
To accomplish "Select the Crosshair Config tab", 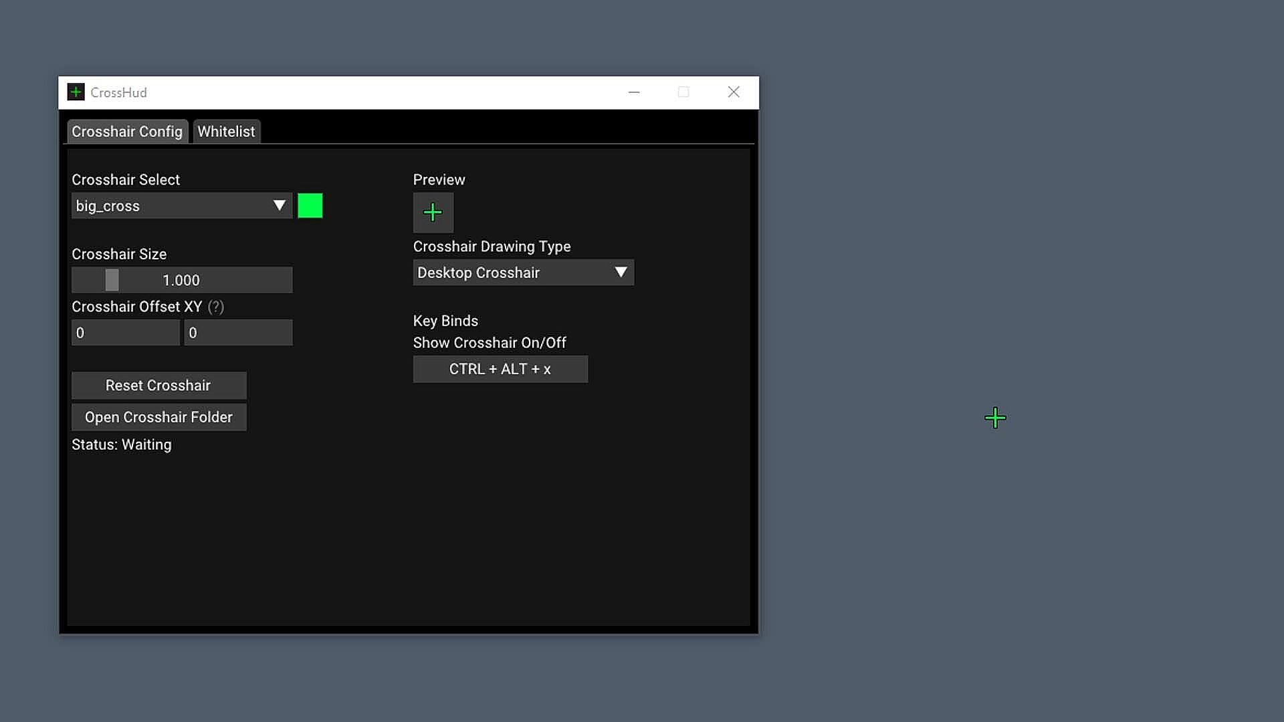I will coord(127,132).
